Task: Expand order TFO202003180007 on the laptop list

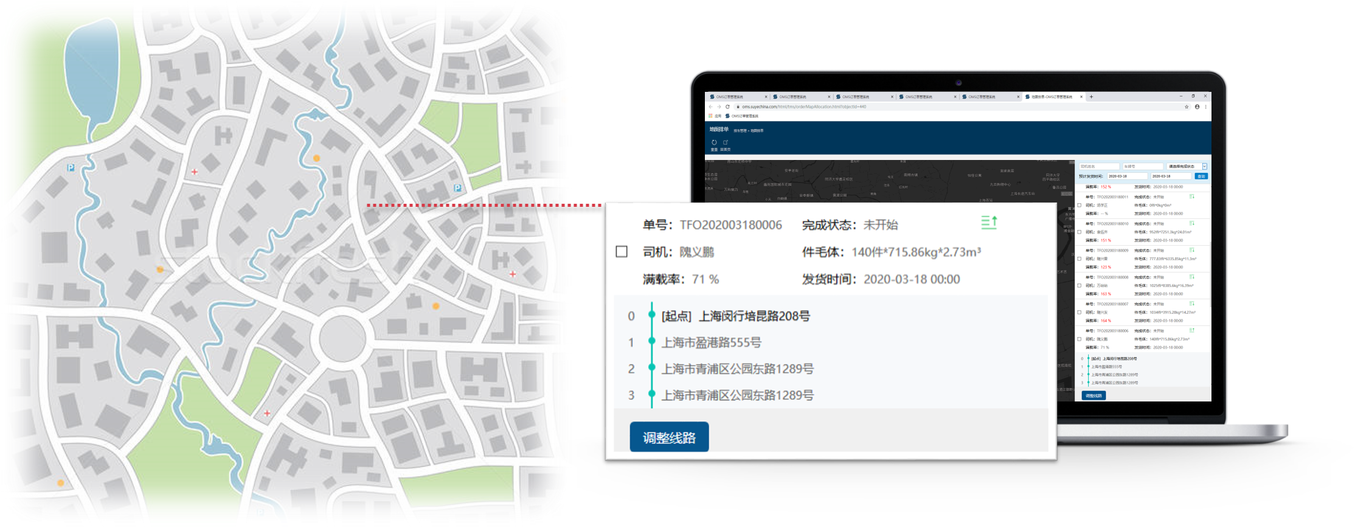Action: tap(1192, 304)
